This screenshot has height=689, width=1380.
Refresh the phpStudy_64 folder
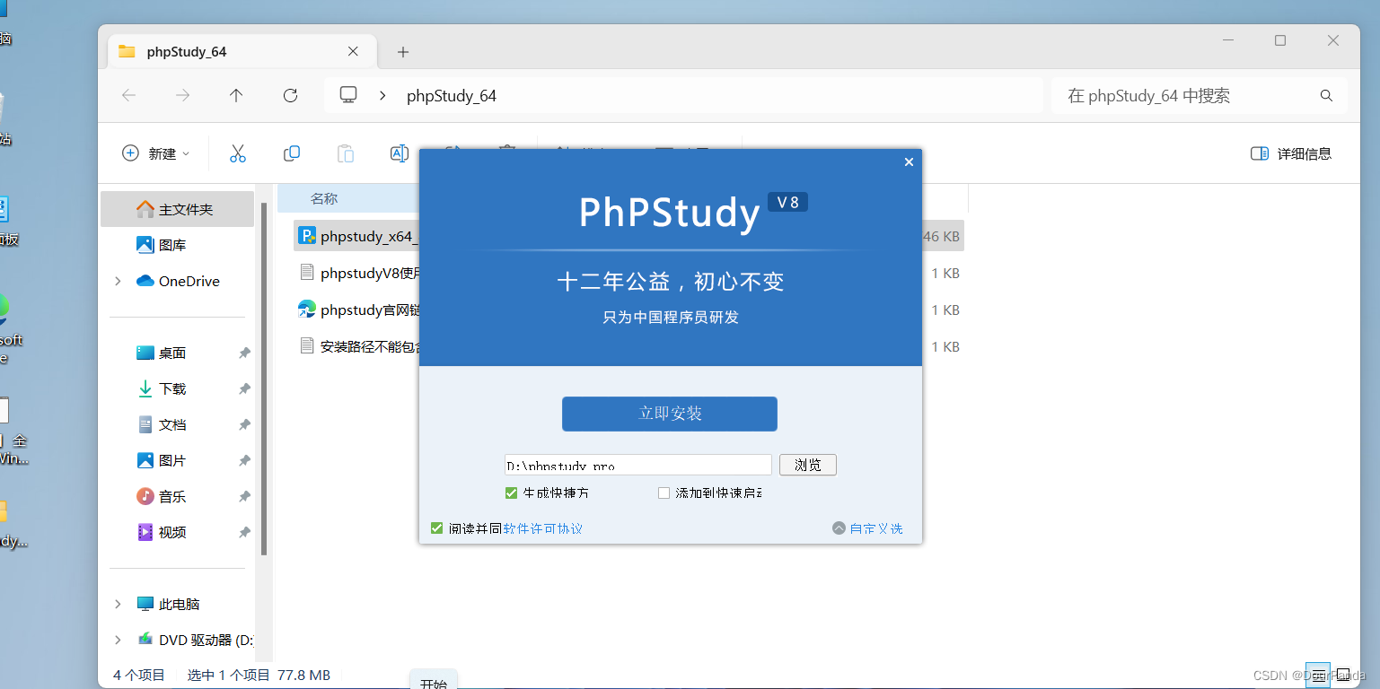pos(290,95)
